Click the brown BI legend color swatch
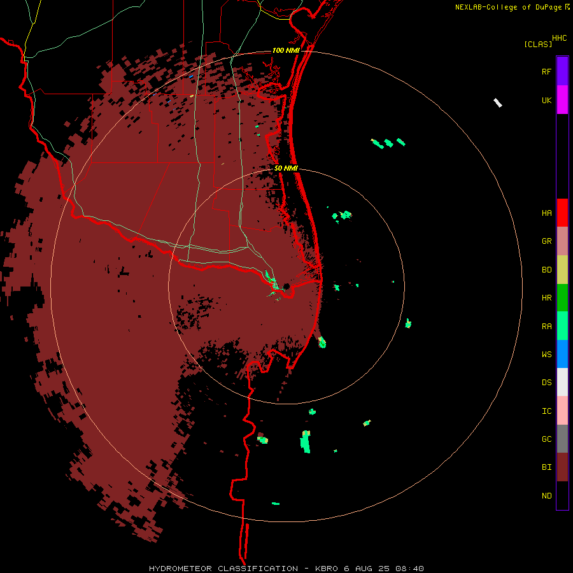Screen dimensions: 573x573 pyautogui.click(x=562, y=467)
